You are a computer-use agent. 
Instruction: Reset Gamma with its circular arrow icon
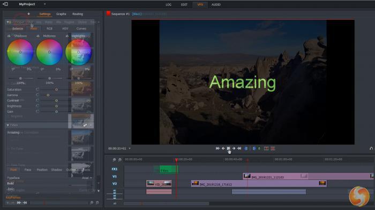click(x=37, y=95)
